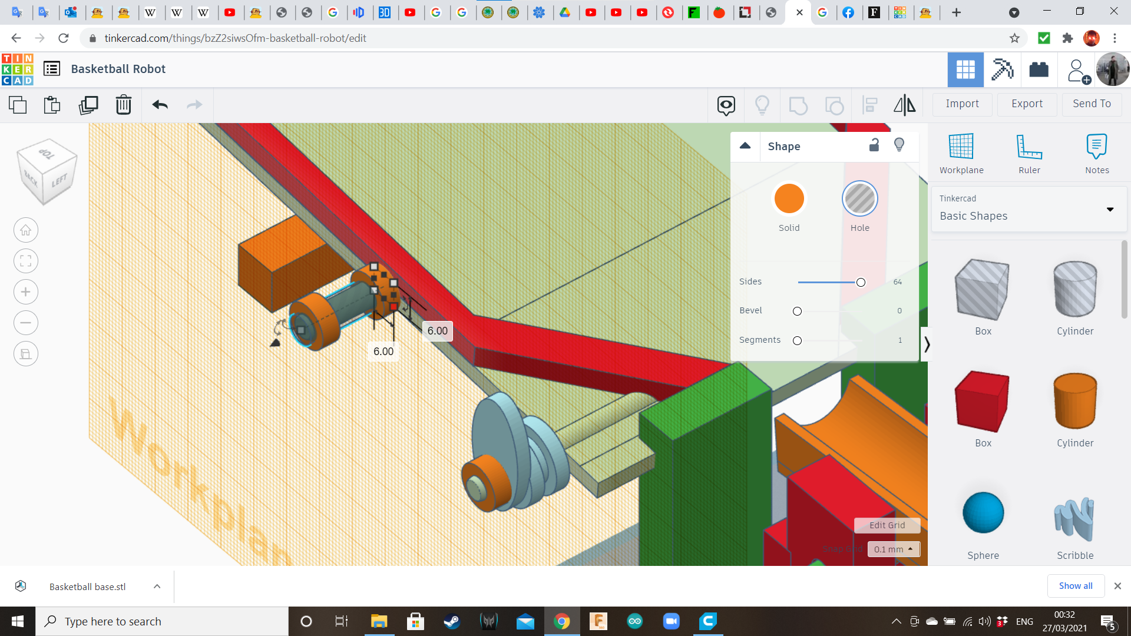
Task: Toggle shape visibility lightbulb in panel
Action: pos(899,145)
